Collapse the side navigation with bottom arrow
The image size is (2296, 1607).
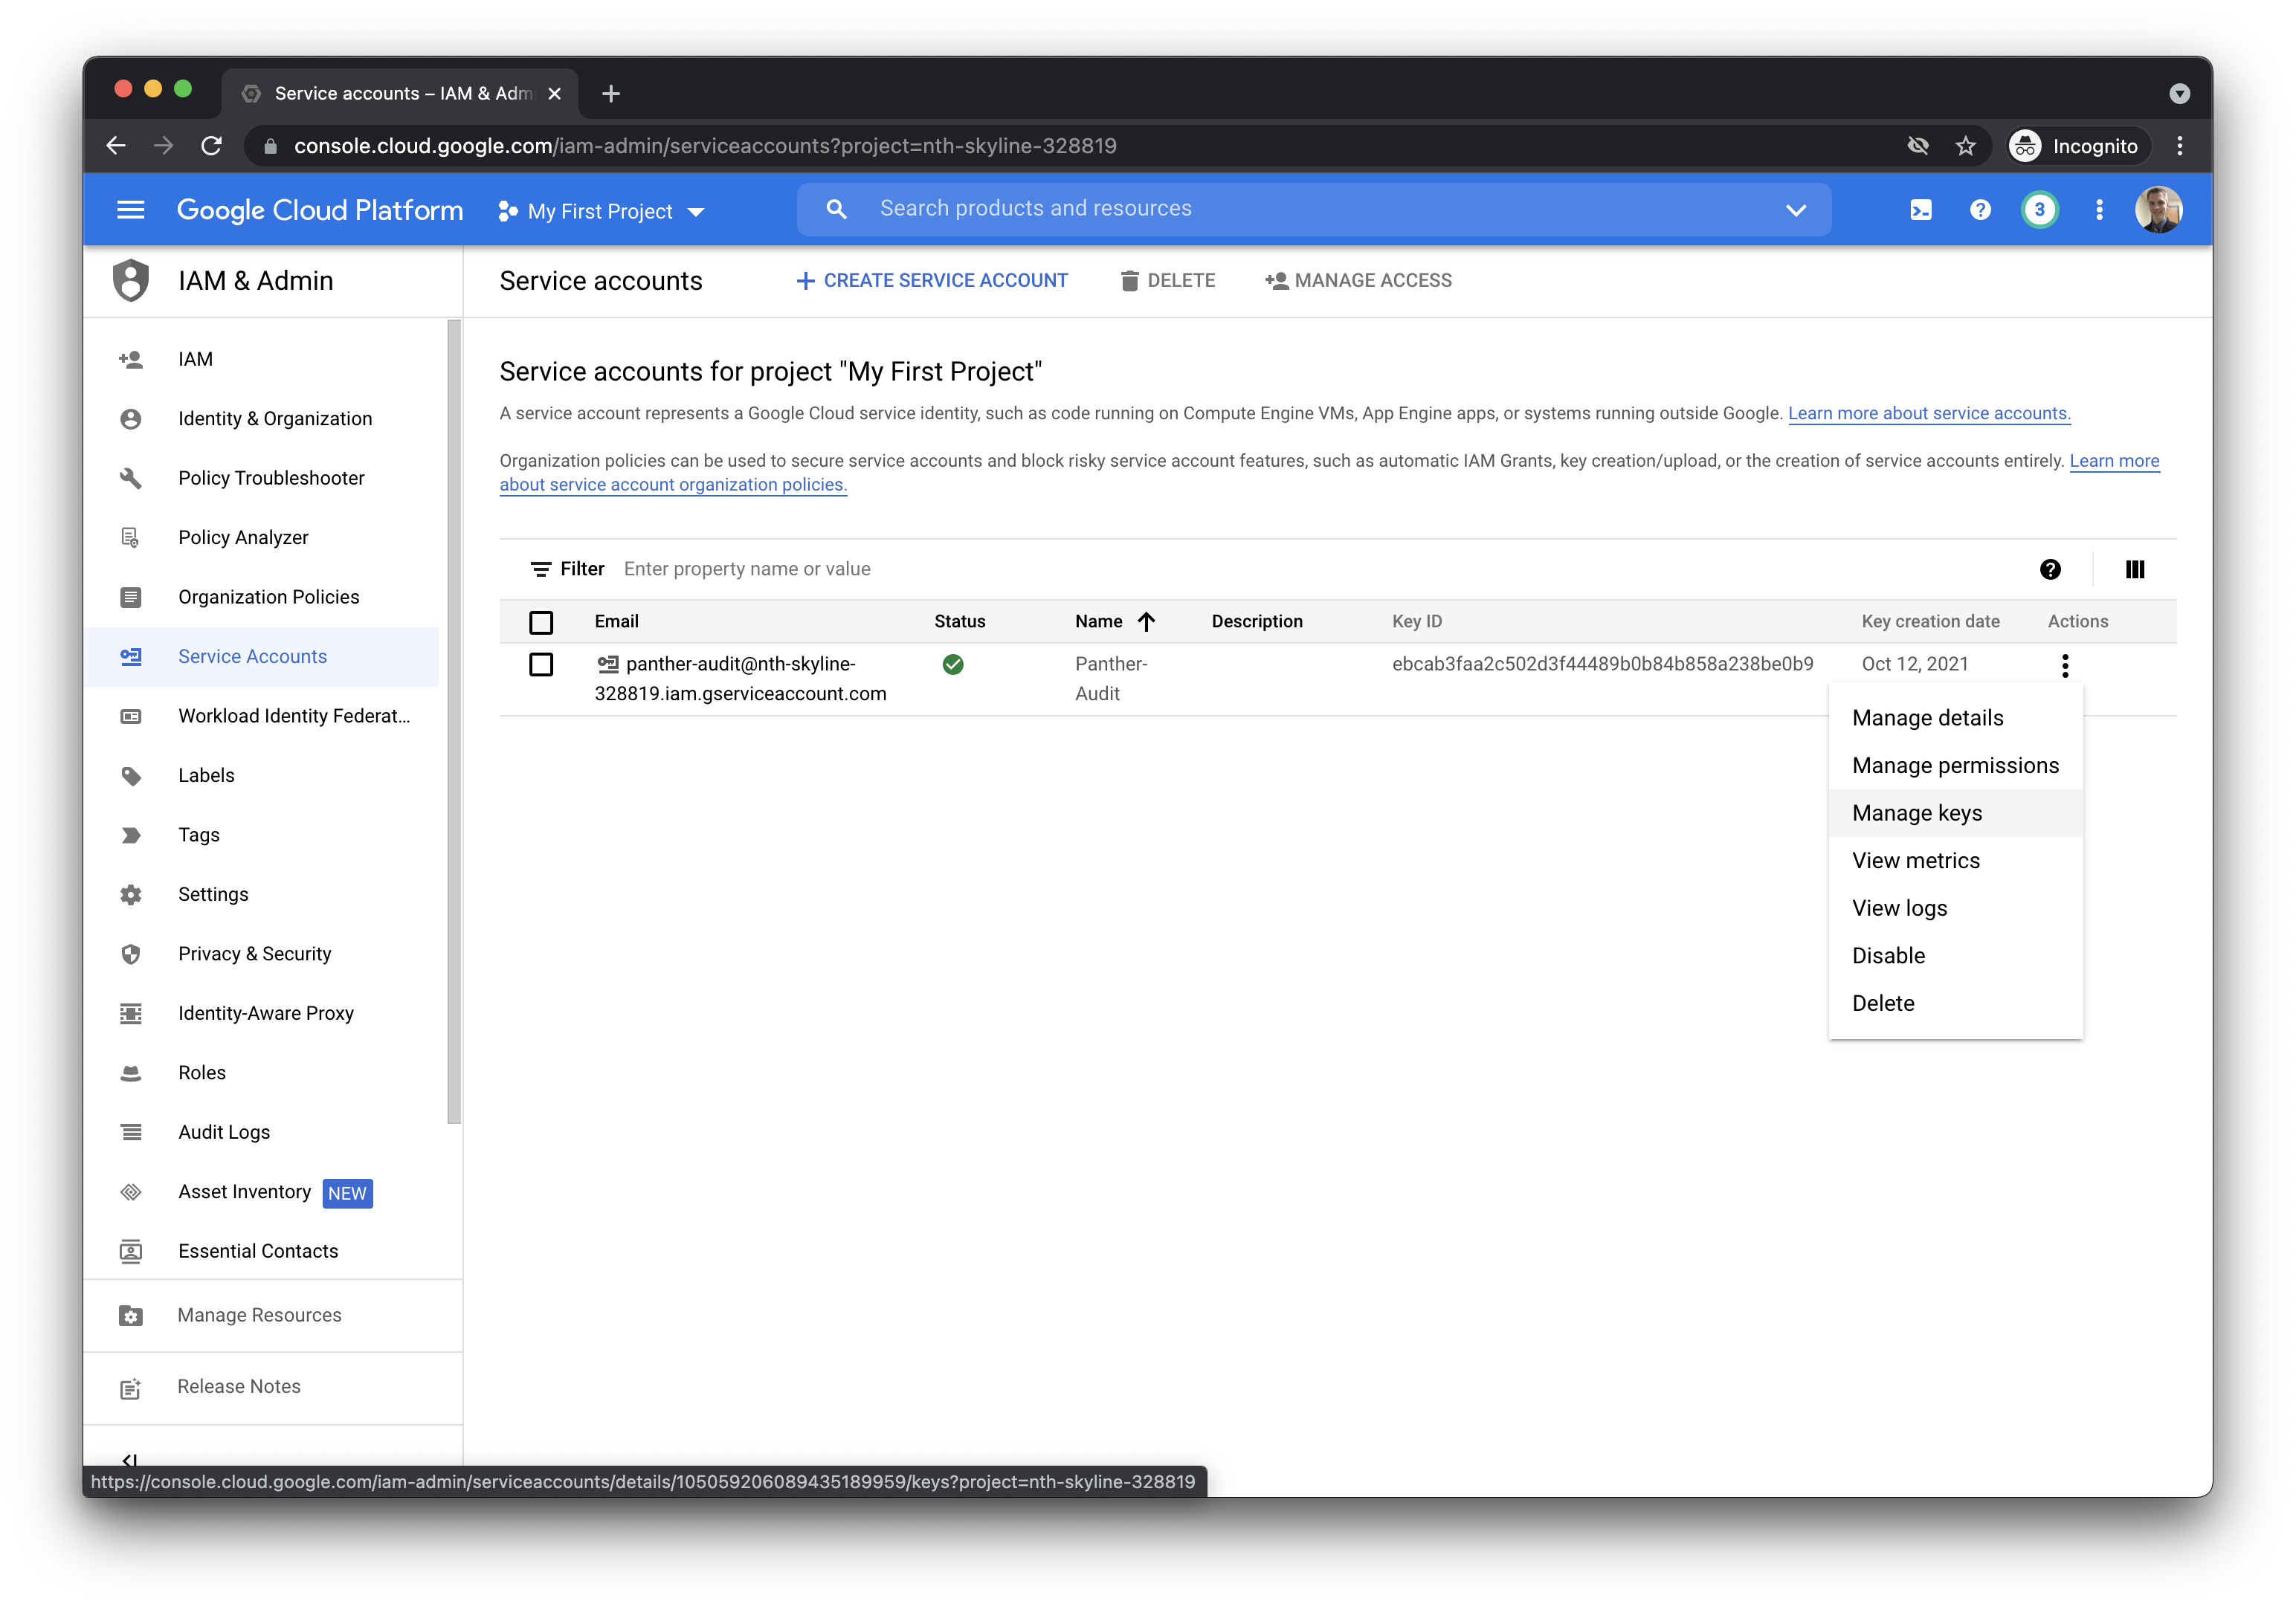(131, 1461)
